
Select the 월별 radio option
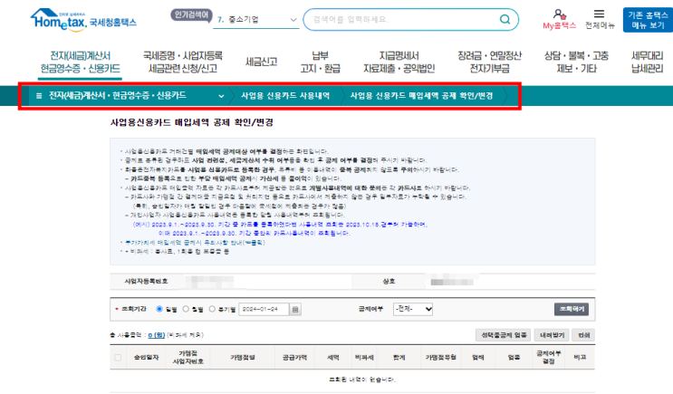(186, 309)
